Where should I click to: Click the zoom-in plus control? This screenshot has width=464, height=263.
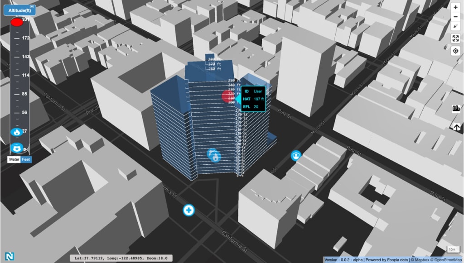pos(455,8)
